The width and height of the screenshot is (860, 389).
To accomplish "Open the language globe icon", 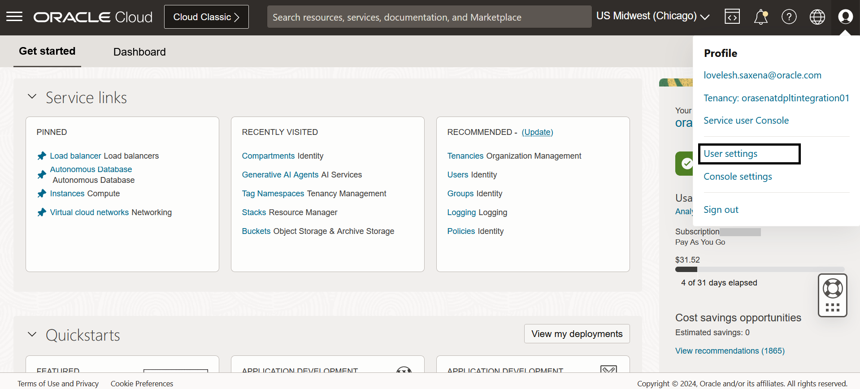I will coord(817,17).
